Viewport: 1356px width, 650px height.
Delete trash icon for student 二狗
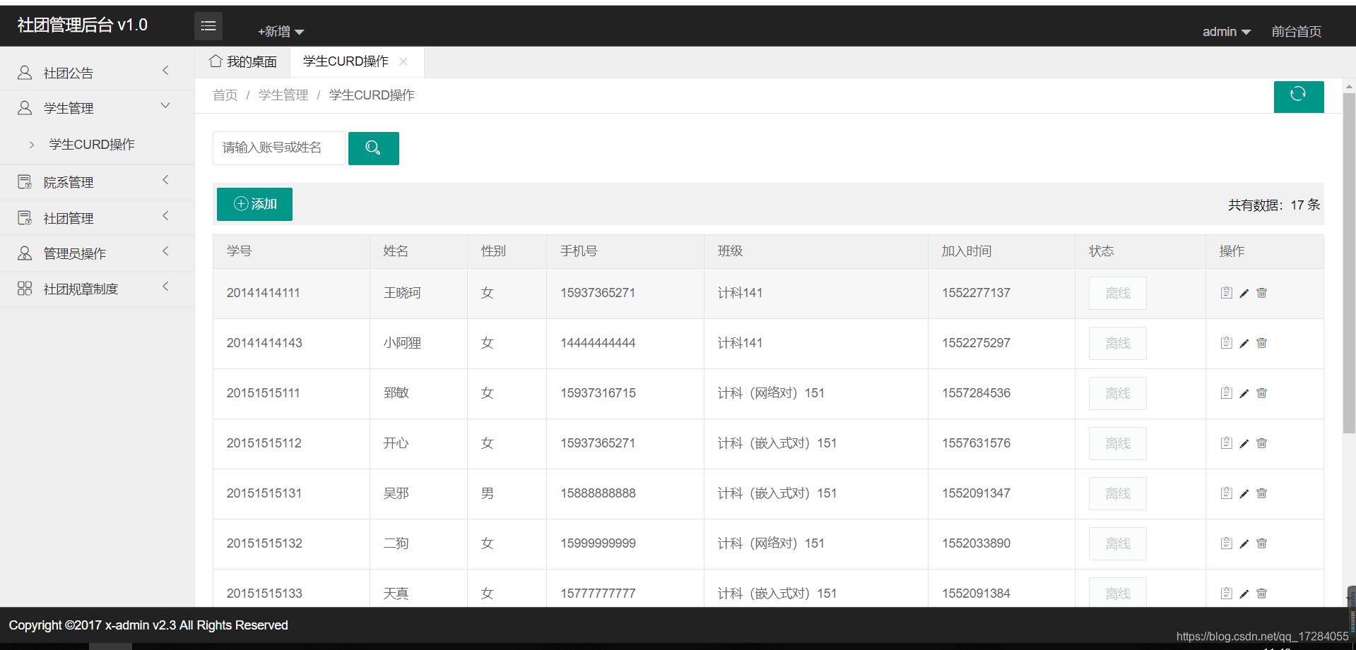pos(1262,543)
